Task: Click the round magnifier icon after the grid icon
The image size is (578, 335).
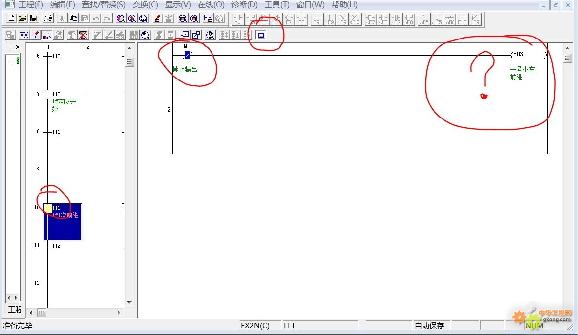Action: pyautogui.click(x=146, y=35)
